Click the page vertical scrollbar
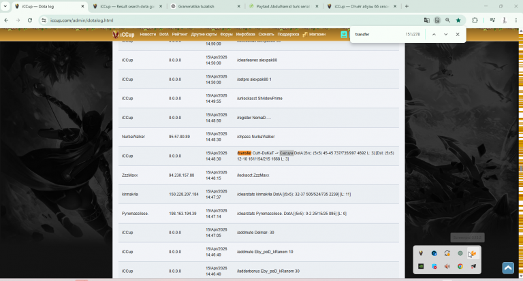Image resolution: width=523 pixels, height=281 pixels. tap(521, 153)
